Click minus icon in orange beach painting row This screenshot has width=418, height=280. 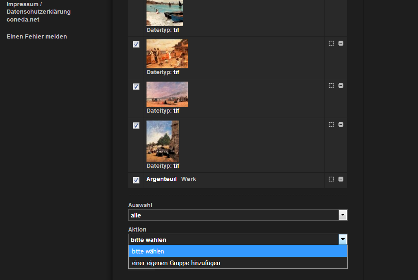click(341, 43)
